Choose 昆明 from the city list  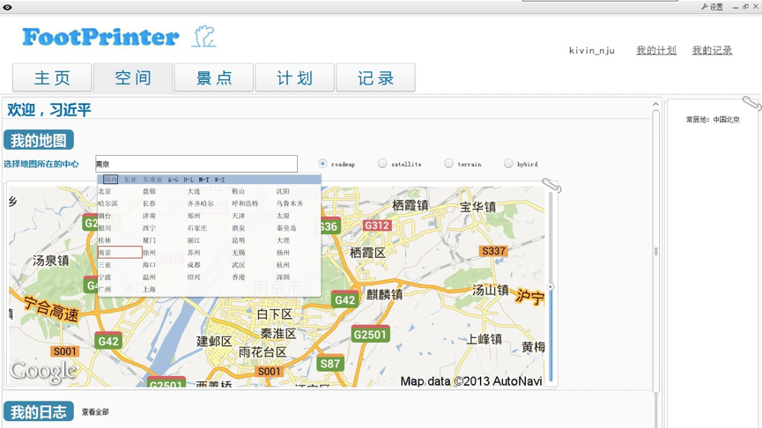238,240
